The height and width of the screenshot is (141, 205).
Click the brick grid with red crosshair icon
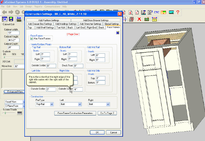131,19
